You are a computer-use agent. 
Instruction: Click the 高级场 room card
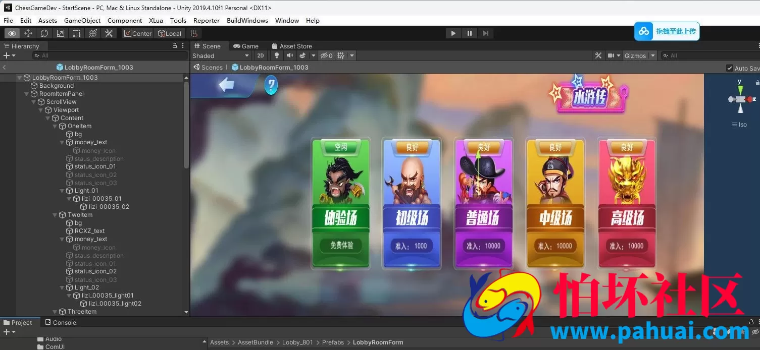pyautogui.click(x=627, y=203)
